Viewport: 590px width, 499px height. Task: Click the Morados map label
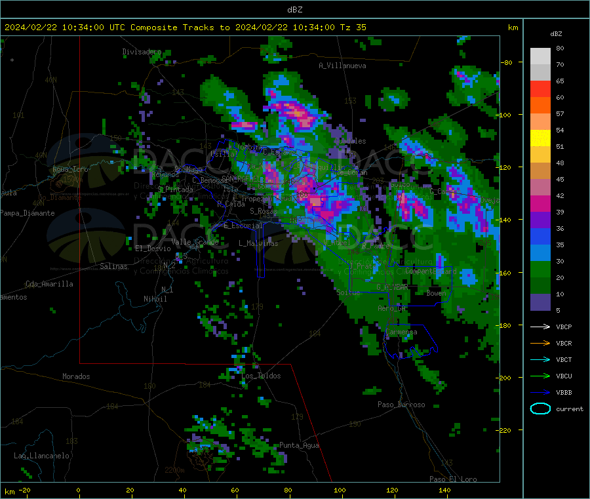pos(76,376)
